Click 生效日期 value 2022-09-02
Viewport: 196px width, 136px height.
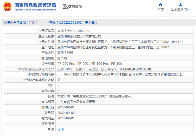point(66,113)
